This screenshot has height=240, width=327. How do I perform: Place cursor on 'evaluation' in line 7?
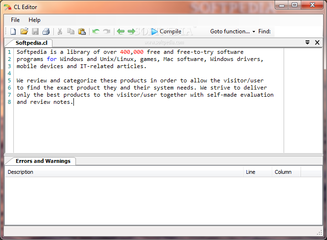257,95
